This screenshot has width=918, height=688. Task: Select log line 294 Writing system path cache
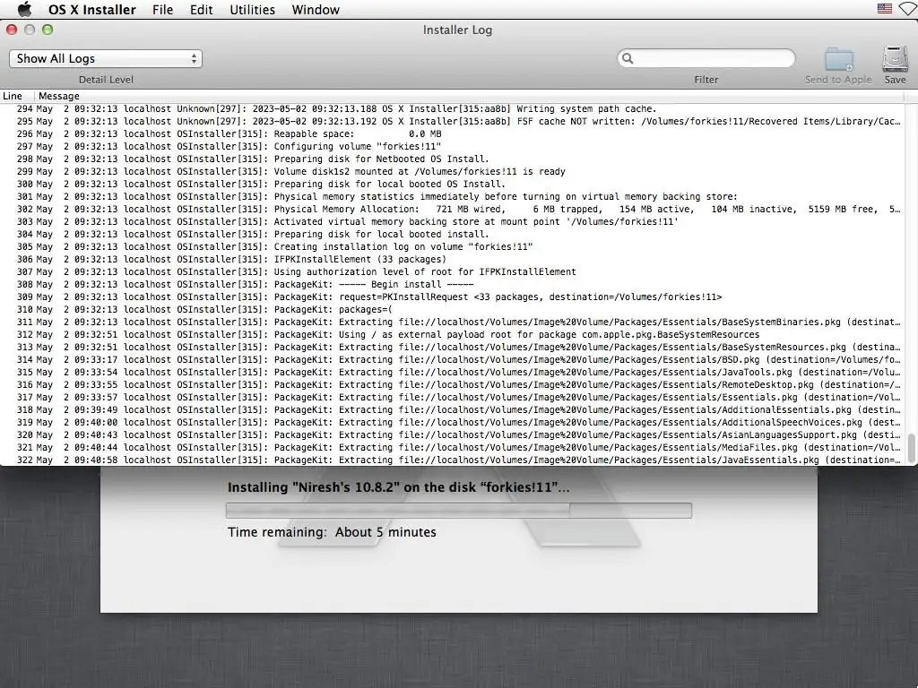(x=452, y=108)
